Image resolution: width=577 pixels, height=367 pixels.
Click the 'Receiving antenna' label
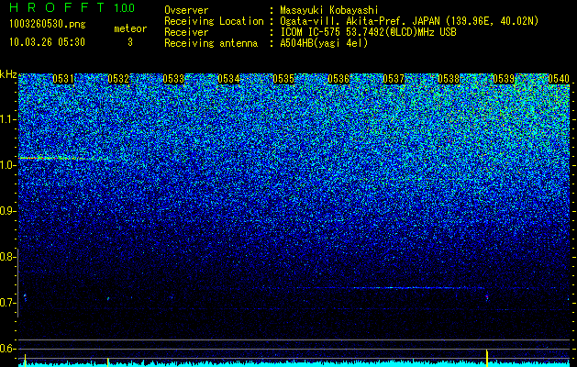tap(211, 43)
